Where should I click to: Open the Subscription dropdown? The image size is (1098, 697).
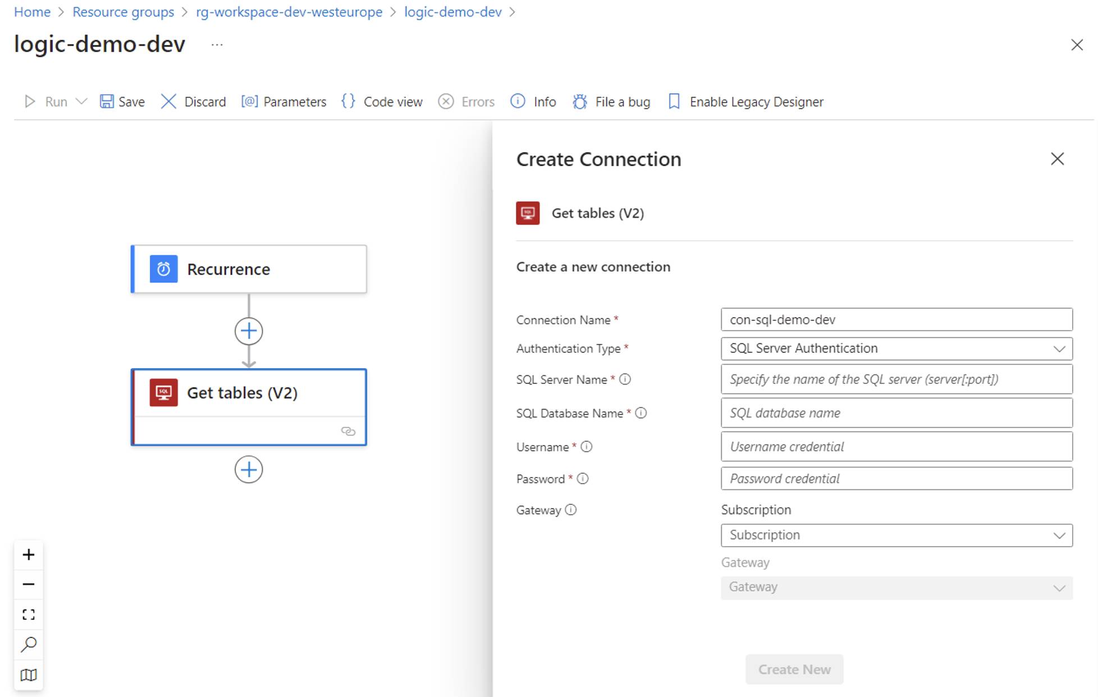point(896,535)
